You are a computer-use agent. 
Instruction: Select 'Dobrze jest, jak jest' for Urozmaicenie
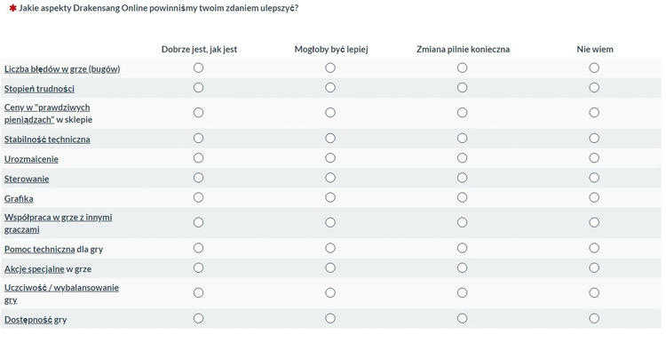(x=198, y=158)
